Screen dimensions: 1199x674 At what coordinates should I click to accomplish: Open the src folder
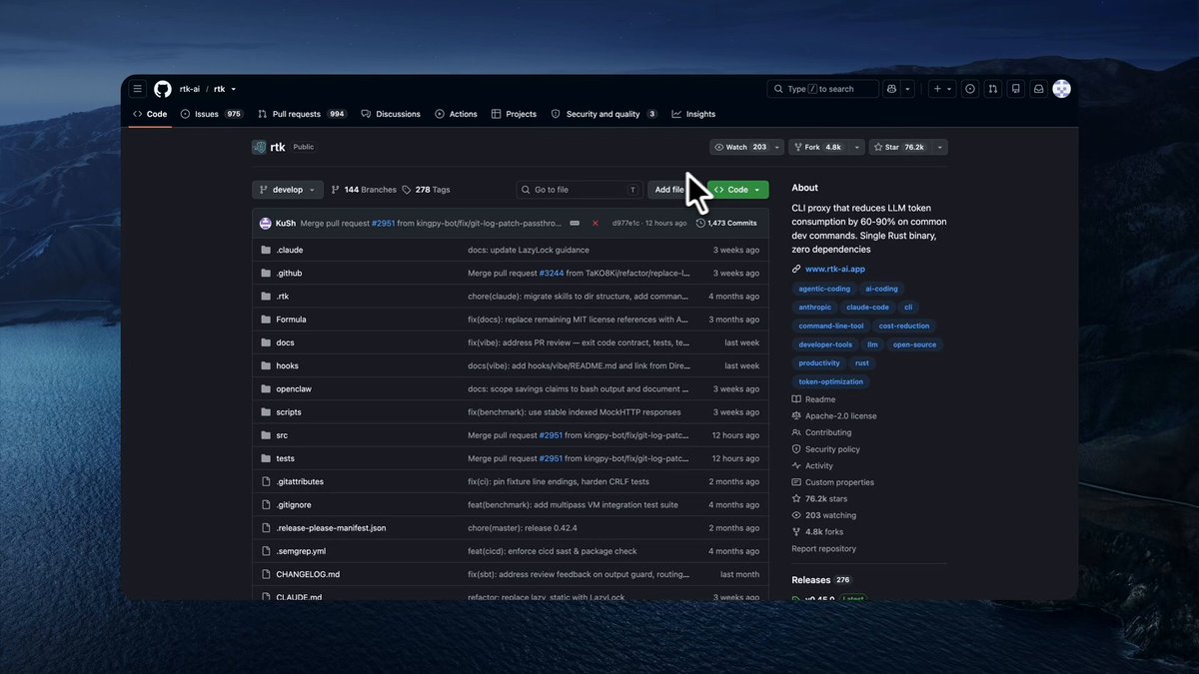pos(282,435)
